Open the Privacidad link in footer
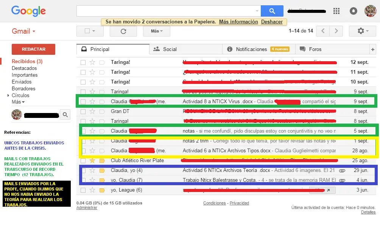 tap(239, 203)
